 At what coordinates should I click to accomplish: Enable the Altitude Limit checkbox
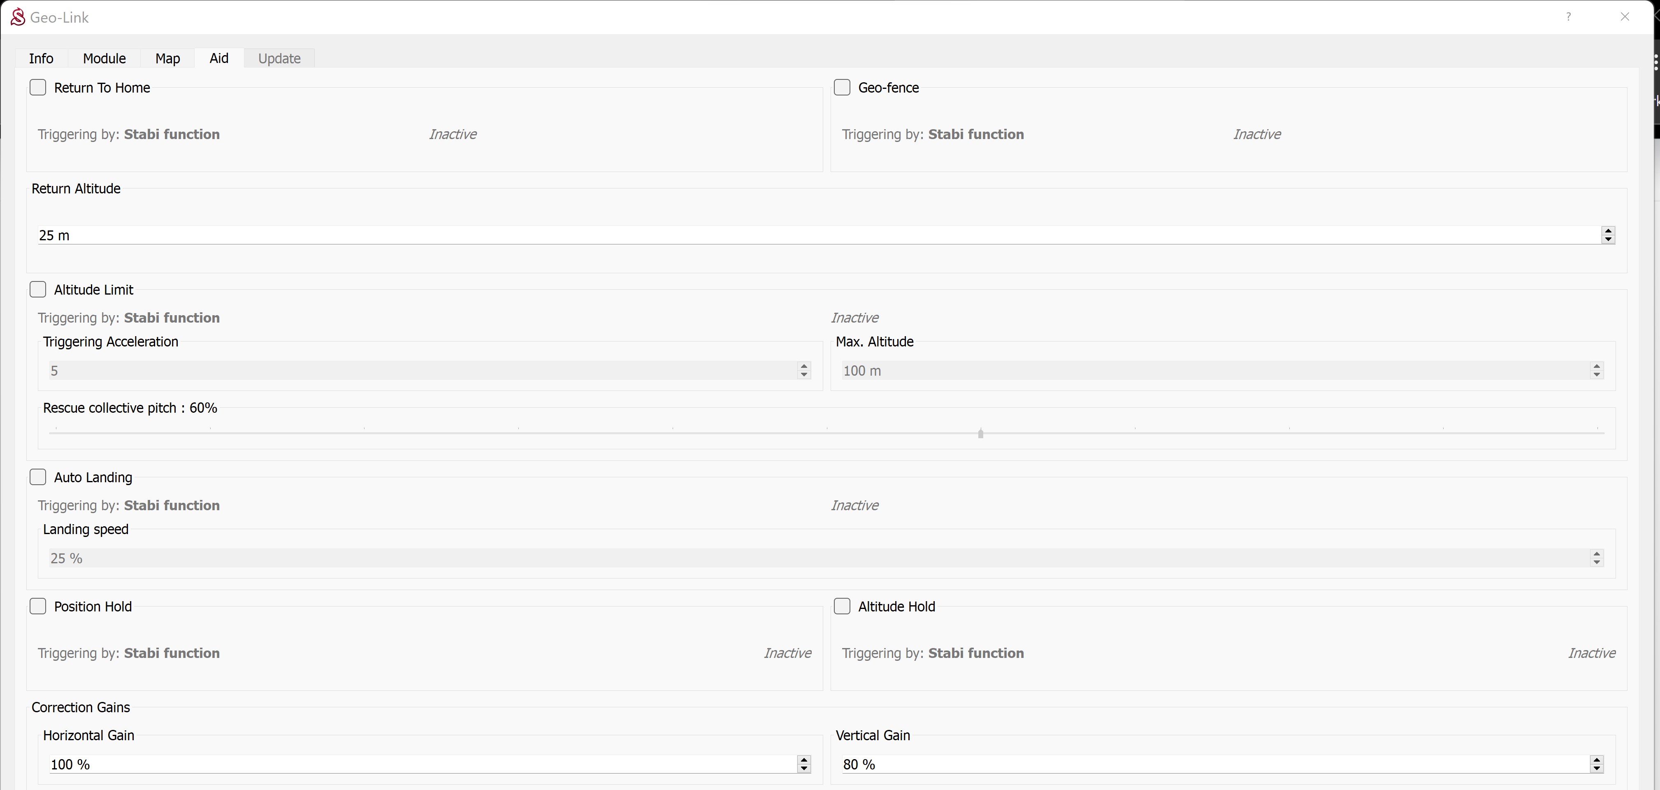38,290
